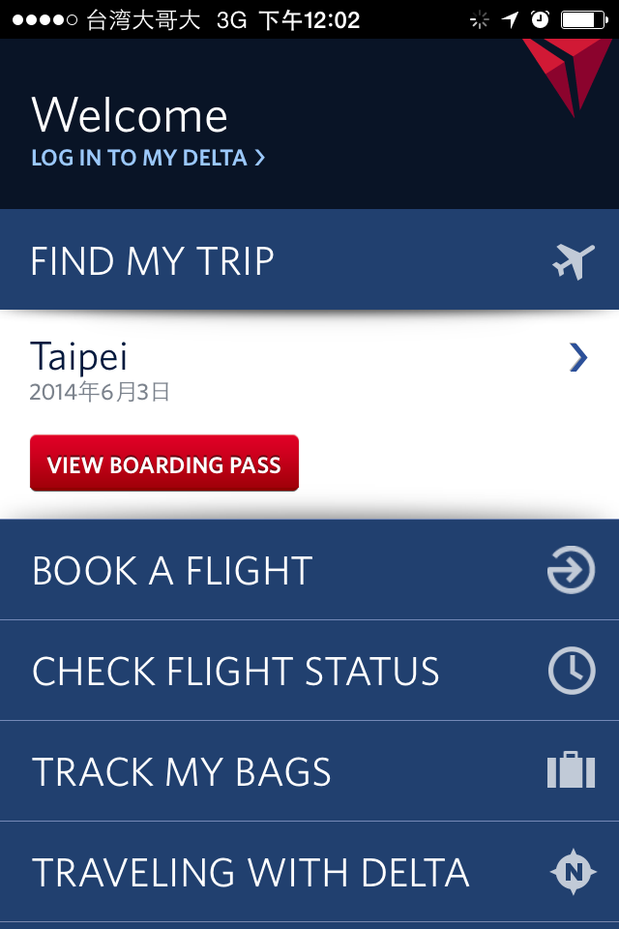Tap the airplane icon beside Find My Trip
Screen dimensions: 619x929
coord(574,260)
